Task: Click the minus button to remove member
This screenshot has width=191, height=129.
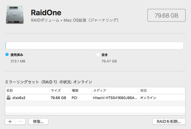Action: tap(20, 122)
